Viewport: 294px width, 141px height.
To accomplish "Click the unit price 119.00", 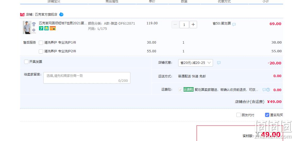I will tap(152, 23).
